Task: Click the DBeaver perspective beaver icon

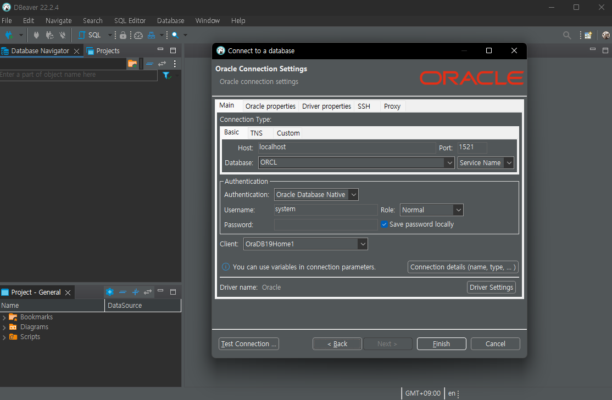Action: point(606,35)
